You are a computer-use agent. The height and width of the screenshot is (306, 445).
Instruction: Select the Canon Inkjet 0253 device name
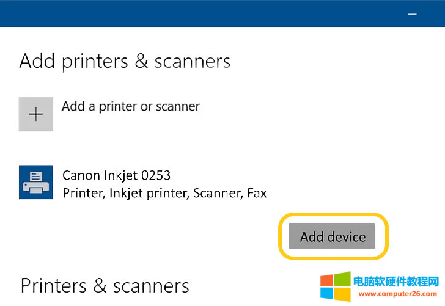[x=117, y=175]
